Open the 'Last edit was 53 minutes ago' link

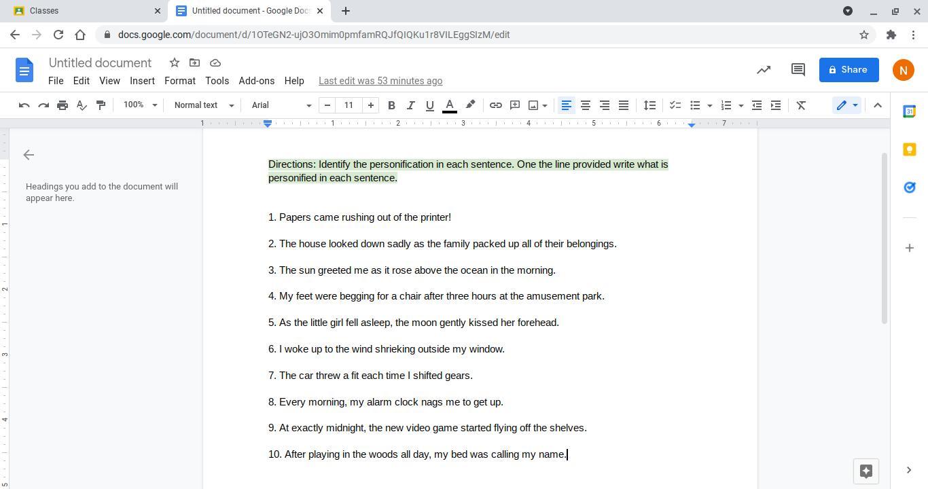(380, 81)
